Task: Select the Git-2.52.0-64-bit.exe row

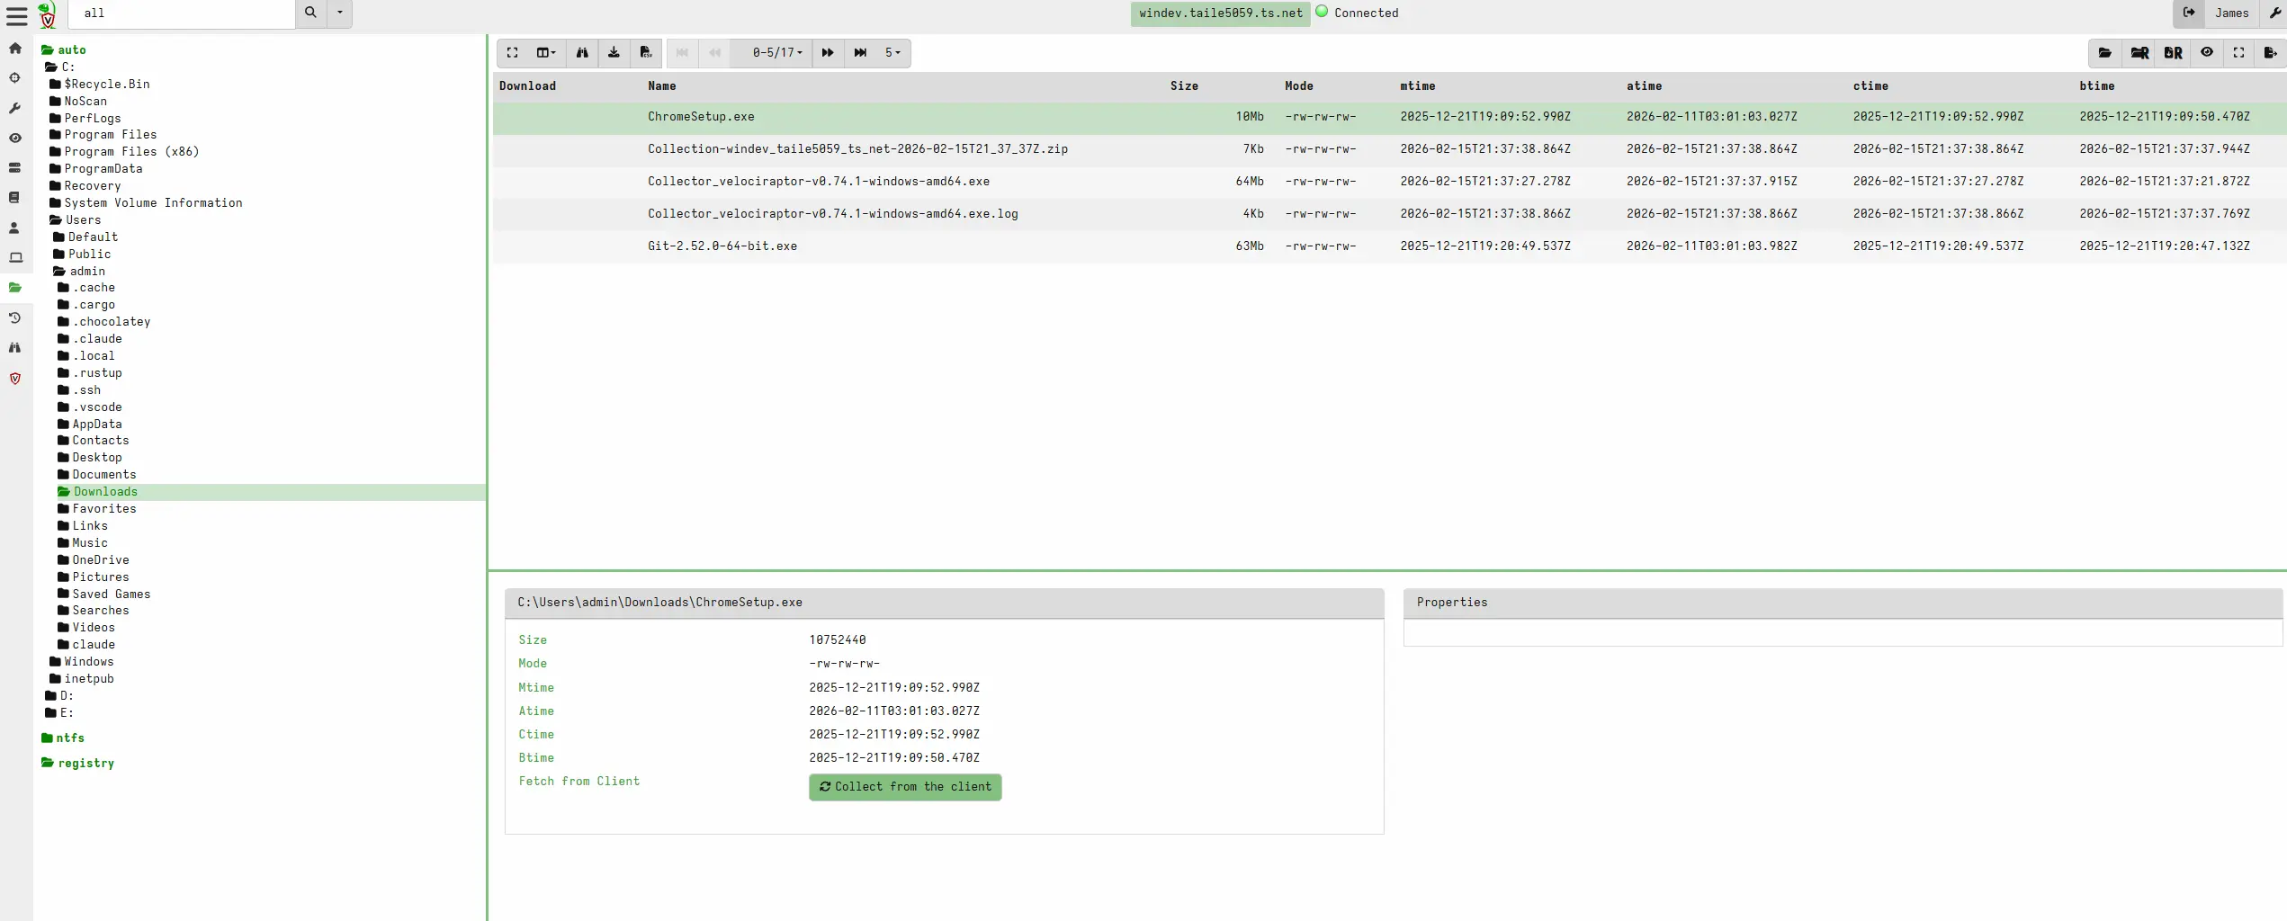Action: (1389, 246)
